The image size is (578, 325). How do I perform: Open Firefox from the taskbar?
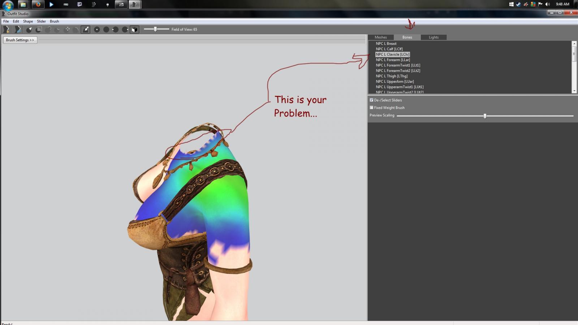38,5
